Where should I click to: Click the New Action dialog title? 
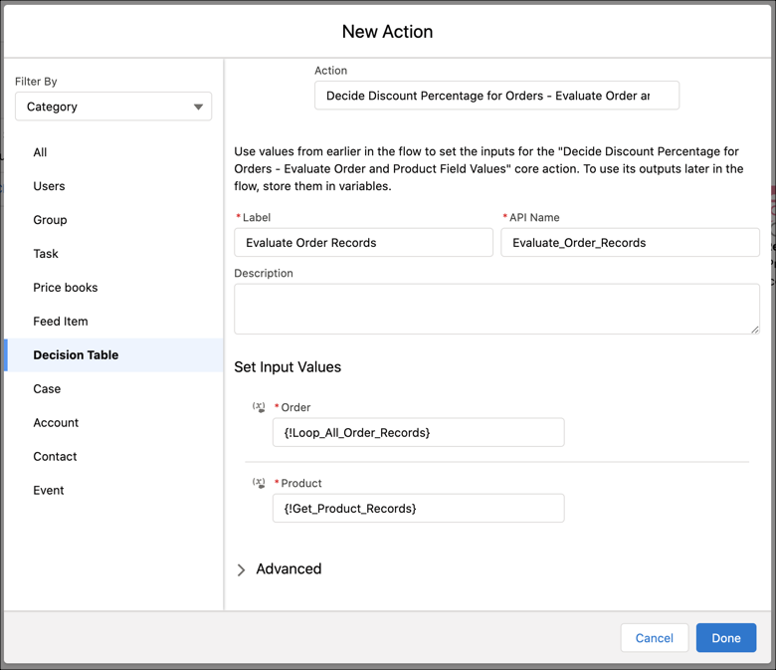coord(388,32)
